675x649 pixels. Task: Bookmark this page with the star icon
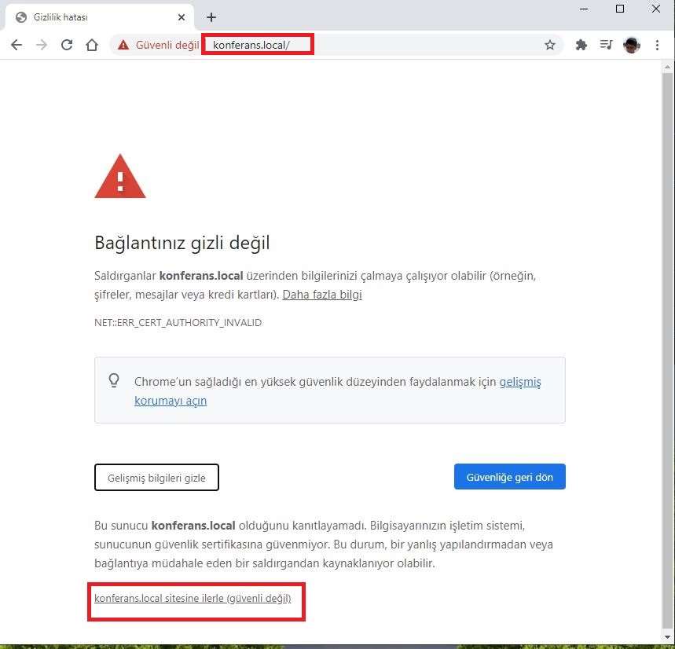coord(550,45)
